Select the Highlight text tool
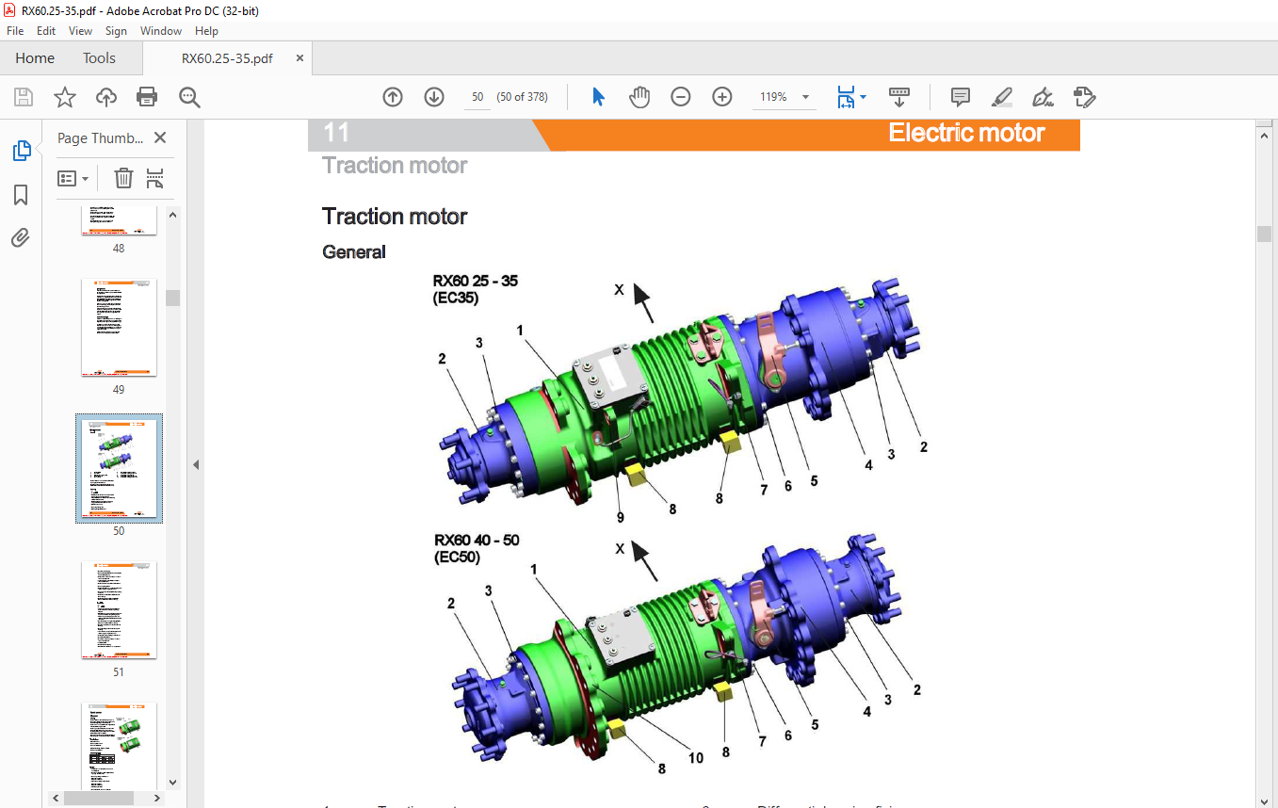1278x808 pixels. point(1002,97)
